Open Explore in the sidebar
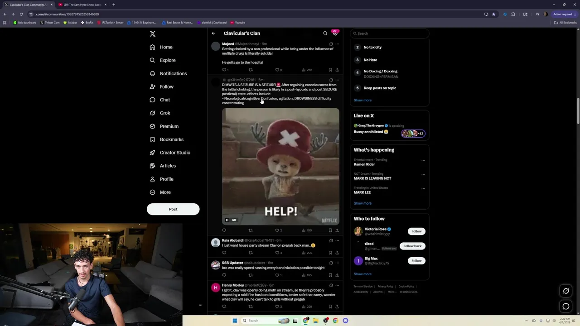This screenshot has width=580, height=326. pos(163,60)
